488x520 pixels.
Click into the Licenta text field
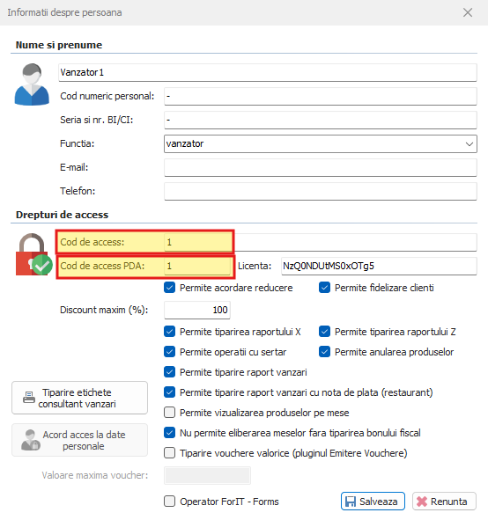click(x=379, y=266)
